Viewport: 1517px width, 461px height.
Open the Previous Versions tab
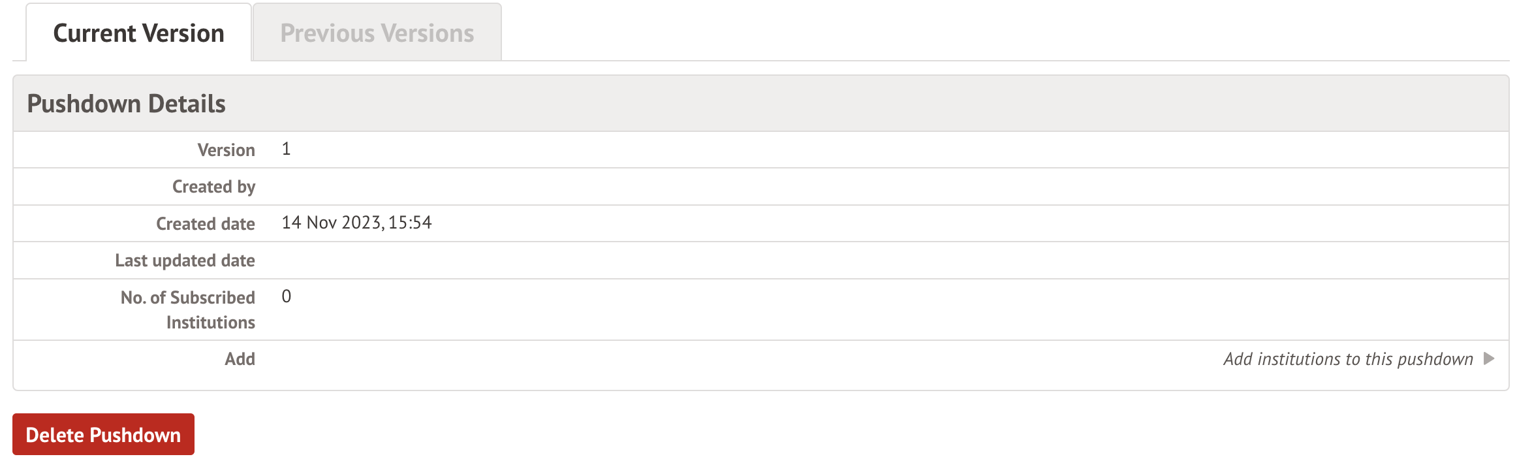click(x=377, y=33)
